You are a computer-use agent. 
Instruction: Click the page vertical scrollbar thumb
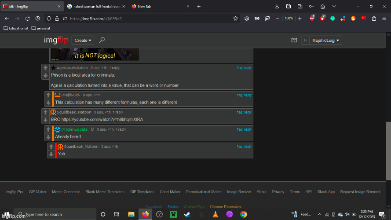click(388, 150)
